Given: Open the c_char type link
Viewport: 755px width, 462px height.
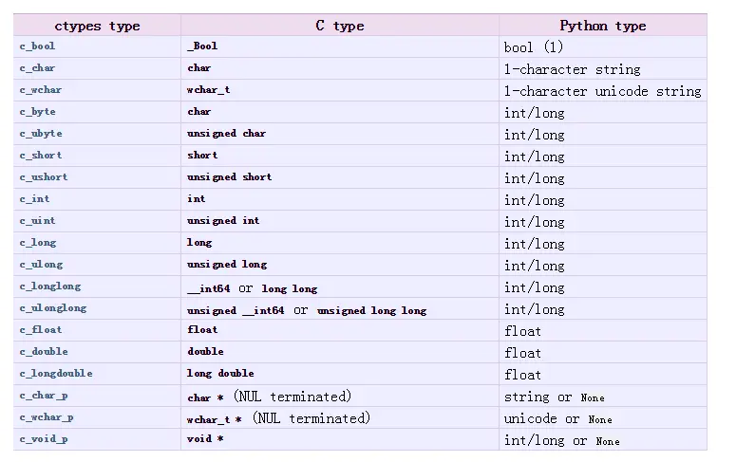Looking at the screenshot, I should (36, 68).
